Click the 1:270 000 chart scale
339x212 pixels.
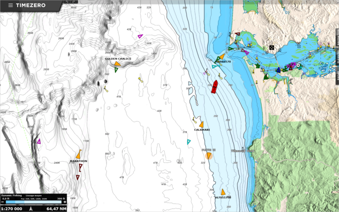(12, 208)
